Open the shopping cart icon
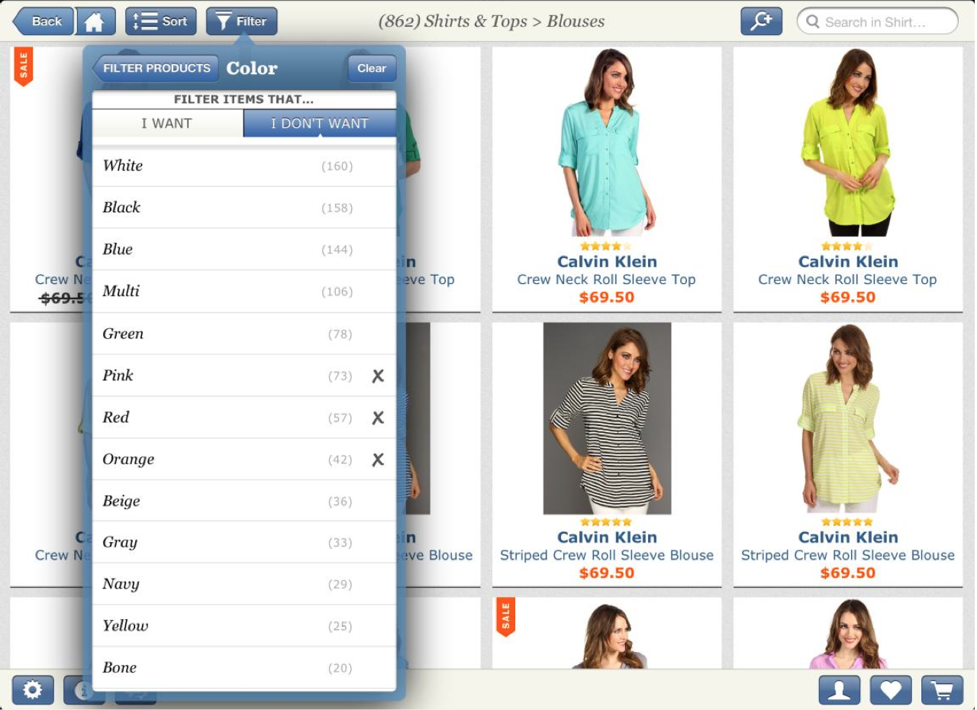This screenshot has height=710, width=977. point(942,690)
